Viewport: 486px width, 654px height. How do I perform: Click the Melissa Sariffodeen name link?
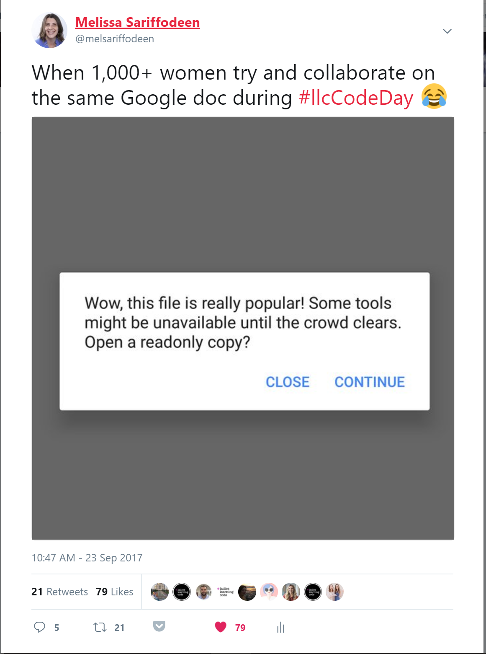pos(137,22)
